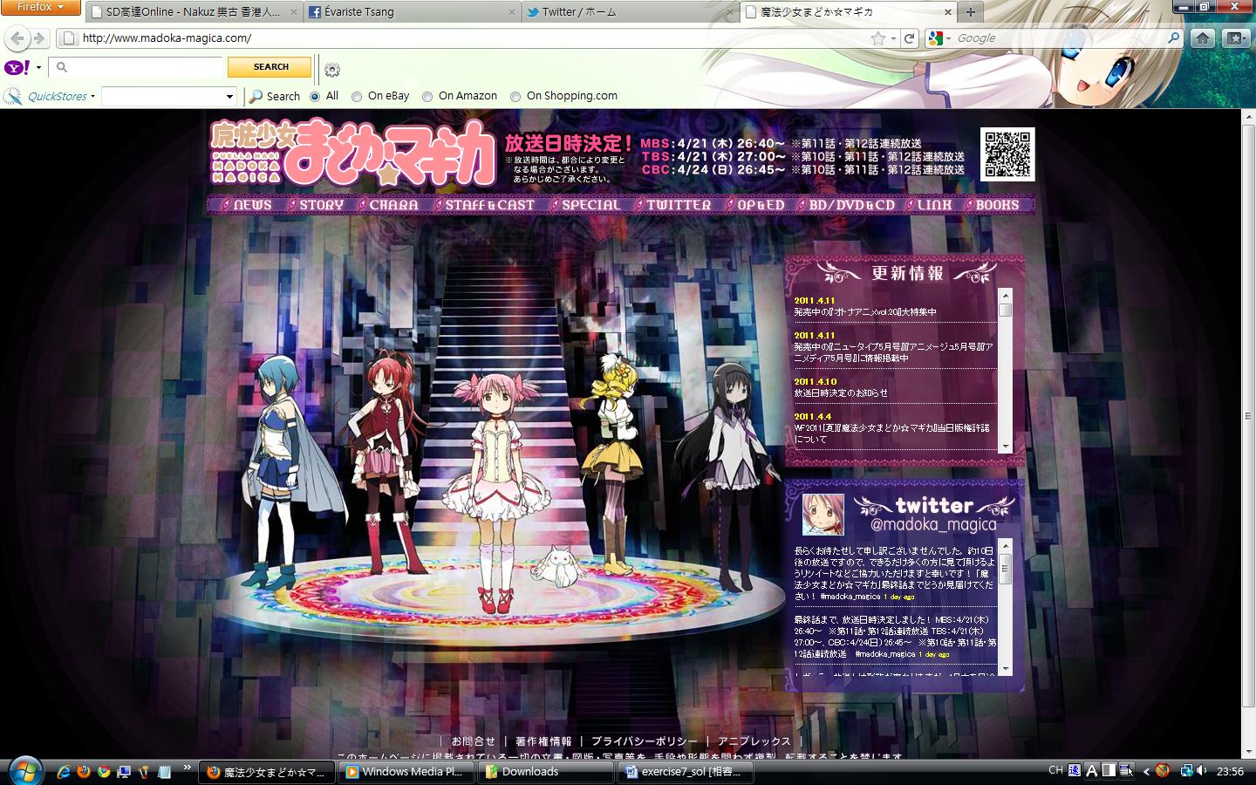This screenshot has height=785, width=1256.
Task: Switch to the Évariste Tsang Facebook tab
Action: (x=413, y=12)
